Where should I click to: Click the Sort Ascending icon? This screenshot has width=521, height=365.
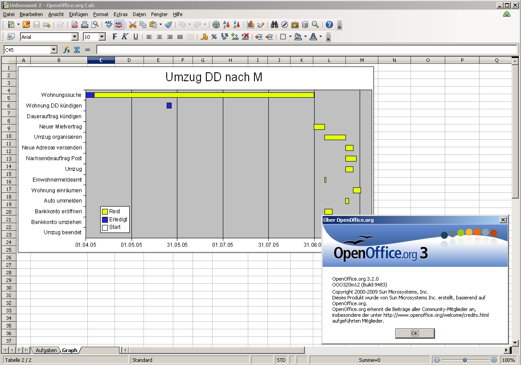[x=226, y=25]
